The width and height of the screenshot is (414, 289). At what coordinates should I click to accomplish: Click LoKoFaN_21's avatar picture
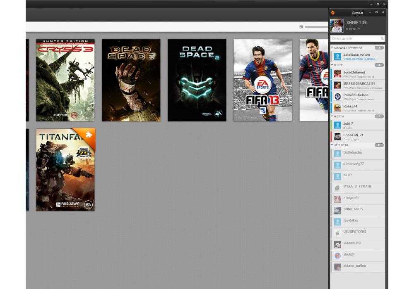click(x=337, y=136)
